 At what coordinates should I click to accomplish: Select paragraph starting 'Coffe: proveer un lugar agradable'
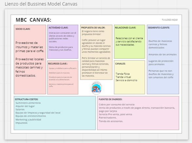tap(96, 46)
